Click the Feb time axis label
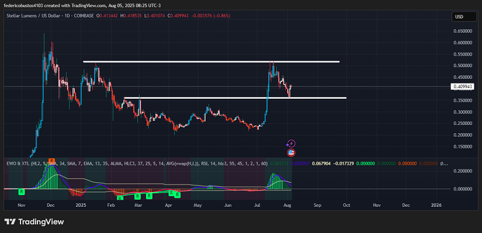The height and width of the screenshot is (233, 482). pos(111,205)
